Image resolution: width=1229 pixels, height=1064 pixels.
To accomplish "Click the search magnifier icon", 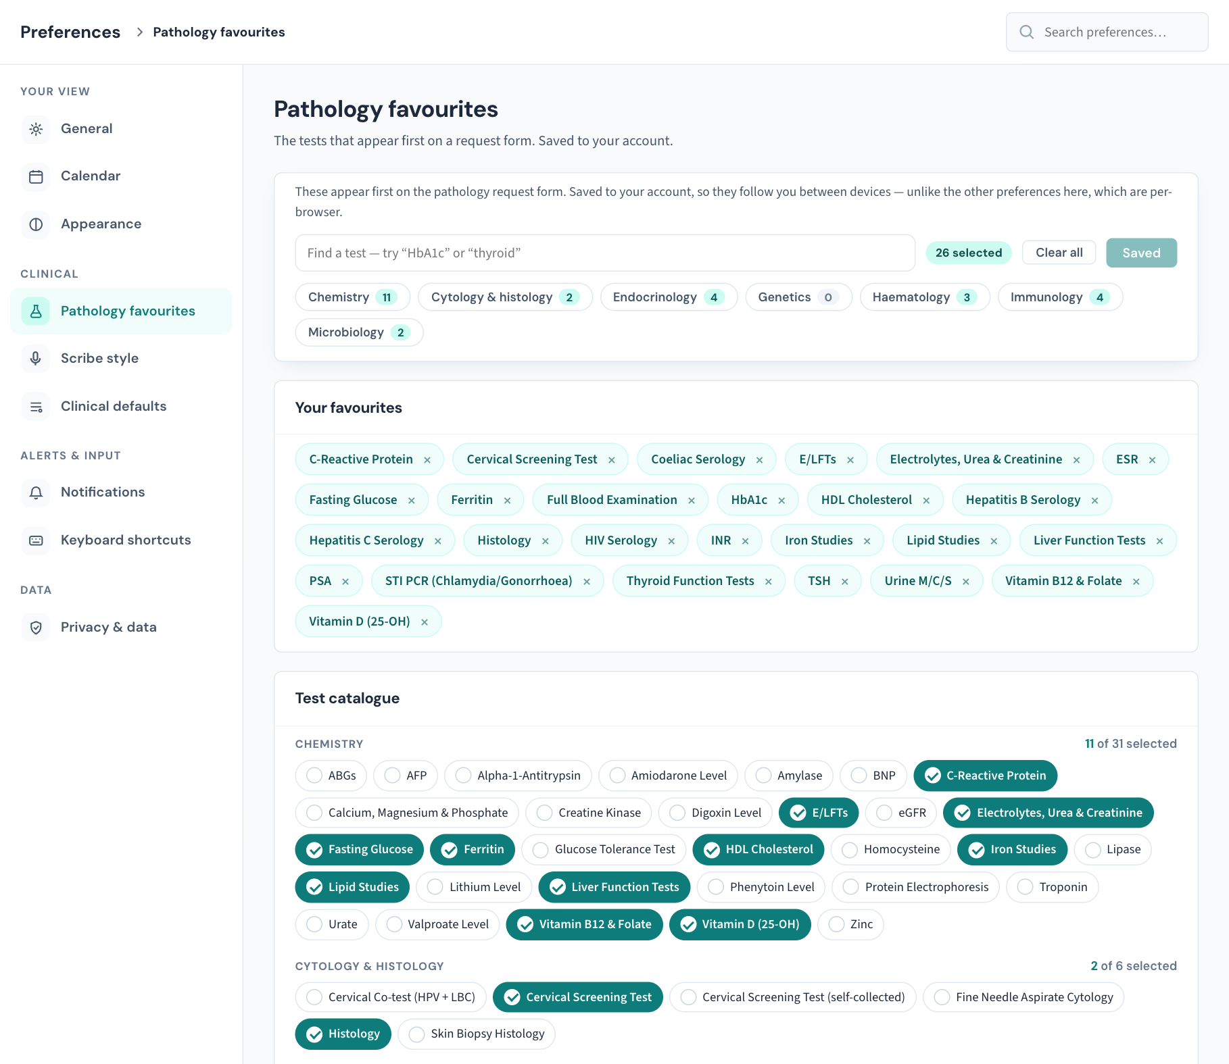I will click(x=1026, y=32).
